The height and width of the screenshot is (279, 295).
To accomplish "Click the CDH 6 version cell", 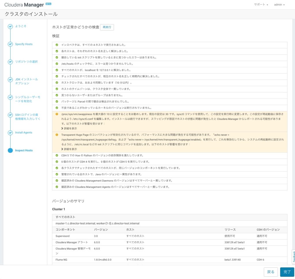I will pos(260,260).
